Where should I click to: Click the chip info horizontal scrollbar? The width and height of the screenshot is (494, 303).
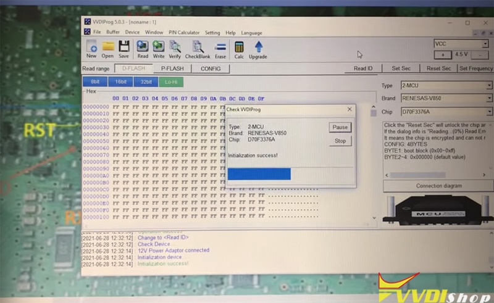tap(418, 175)
